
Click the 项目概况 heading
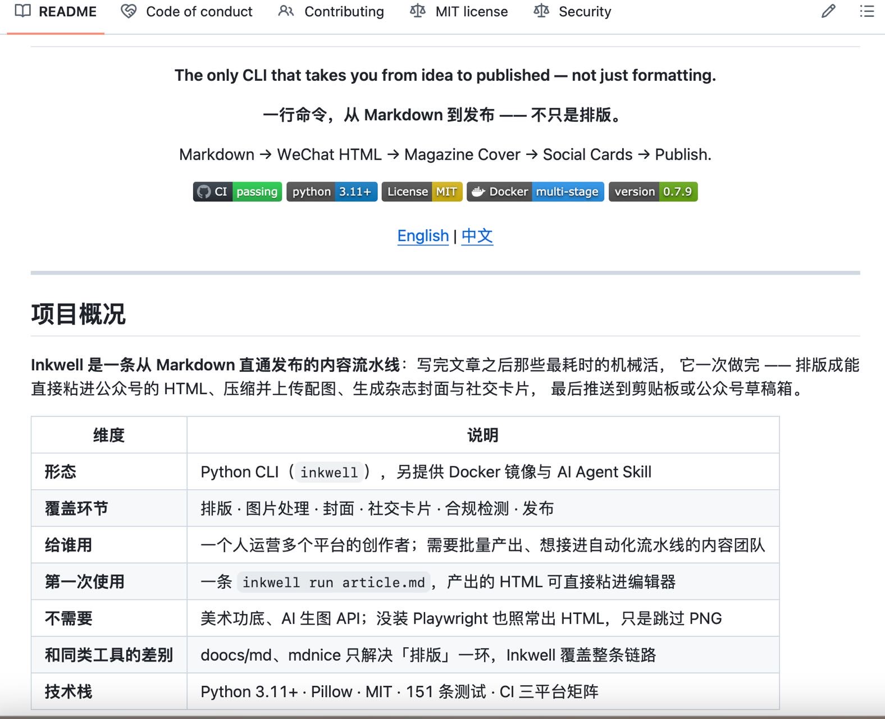coord(79,314)
